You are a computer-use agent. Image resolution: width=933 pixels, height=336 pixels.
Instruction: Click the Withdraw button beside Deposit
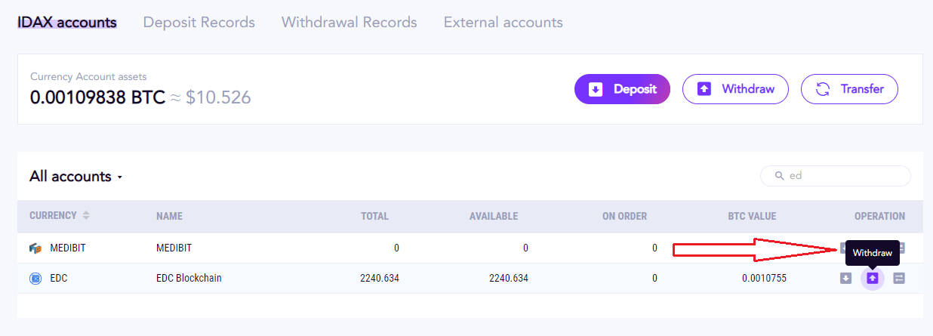[x=735, y=89]
